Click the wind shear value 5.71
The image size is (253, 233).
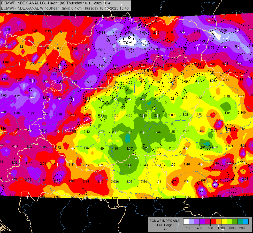tap(116, 33)
